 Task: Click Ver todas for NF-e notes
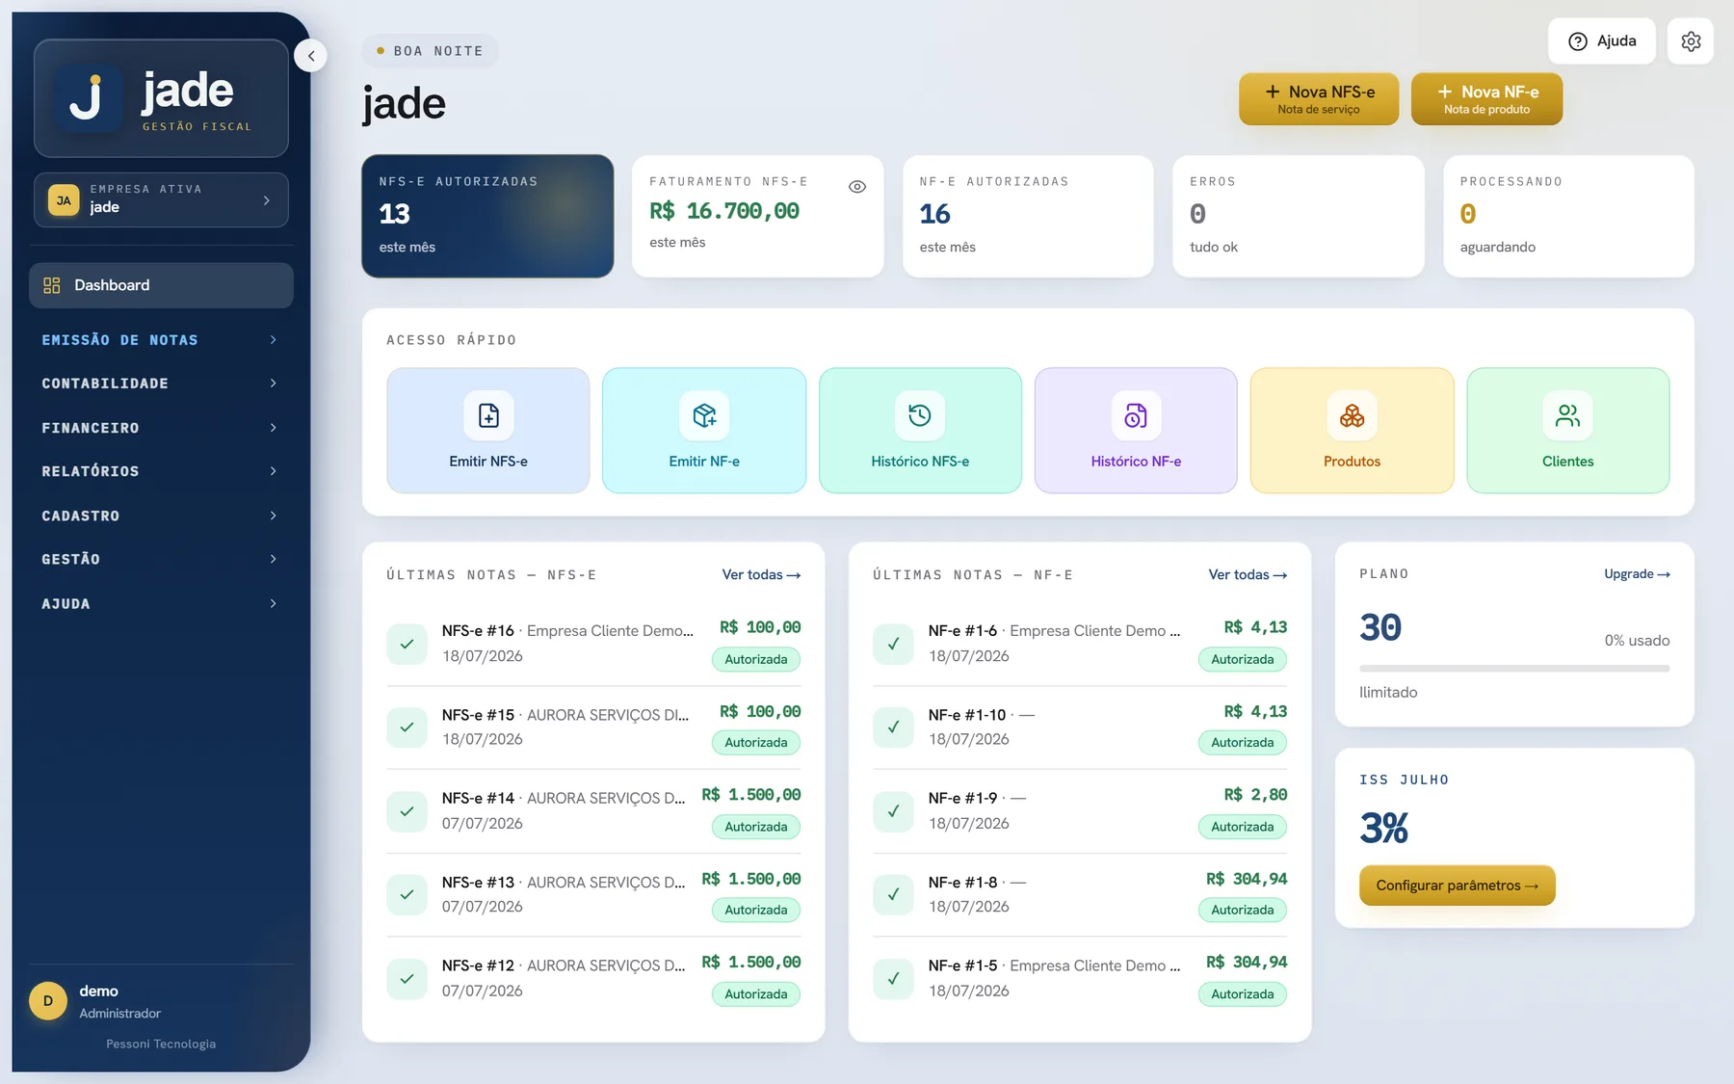click(1248, 575)
